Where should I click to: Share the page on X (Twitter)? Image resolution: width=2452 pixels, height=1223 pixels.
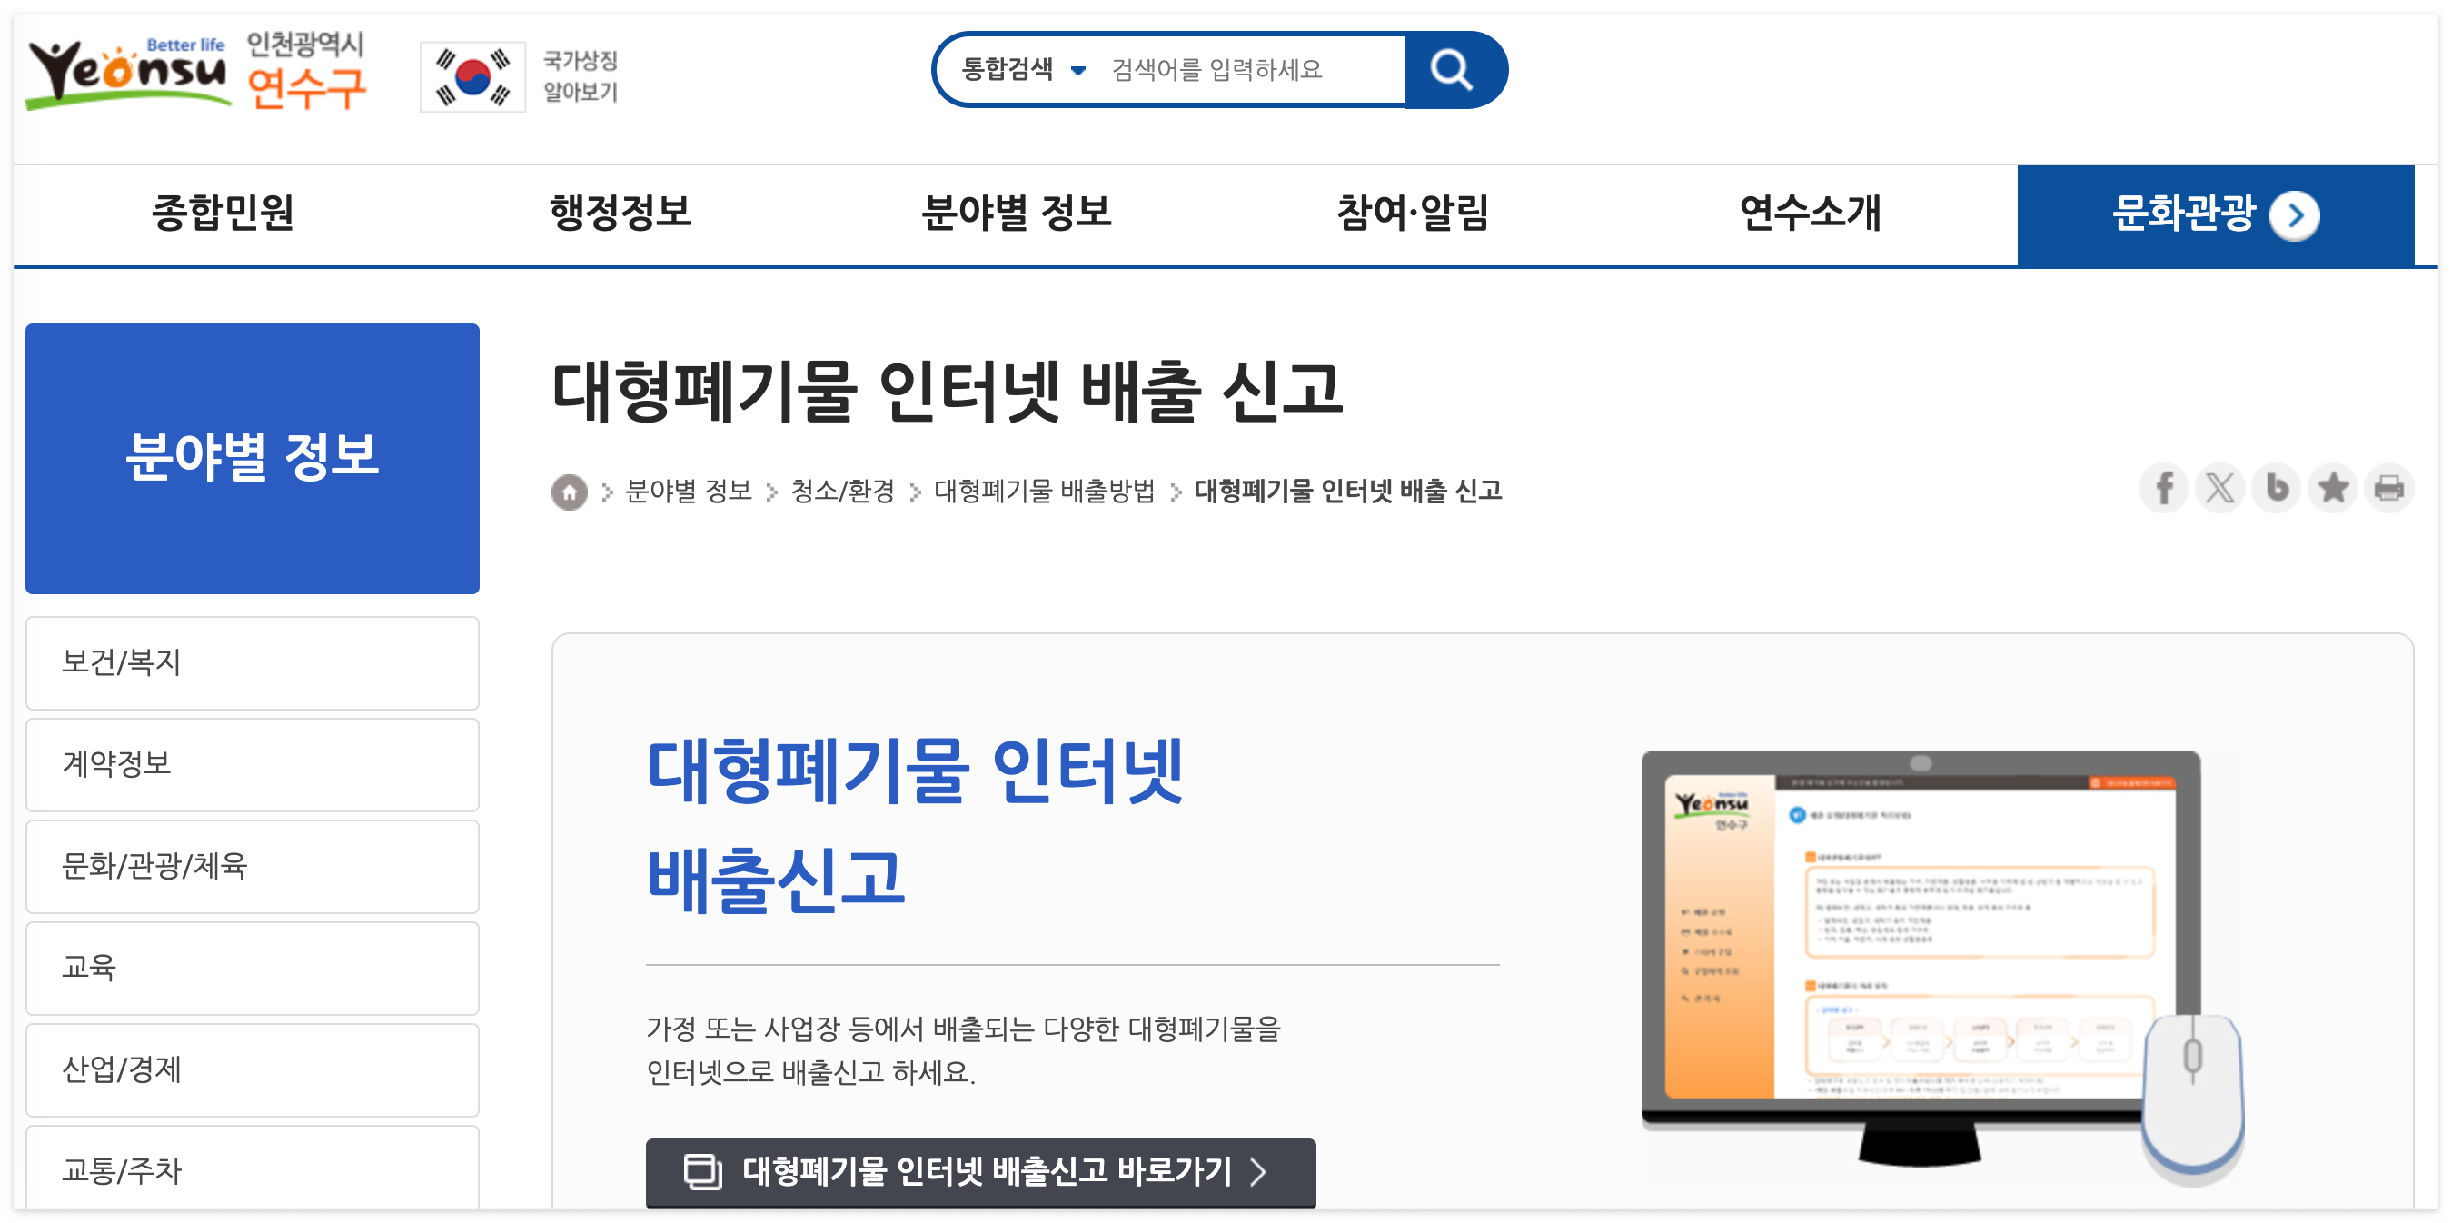(x=2220, y=488)
